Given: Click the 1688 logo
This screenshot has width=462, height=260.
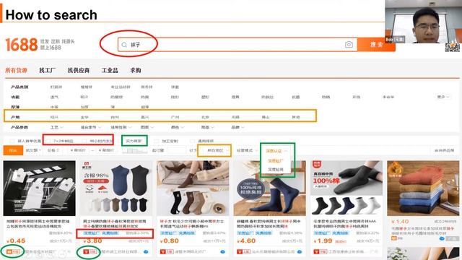Looking at the screenshot, I should (x=21, y=45).
